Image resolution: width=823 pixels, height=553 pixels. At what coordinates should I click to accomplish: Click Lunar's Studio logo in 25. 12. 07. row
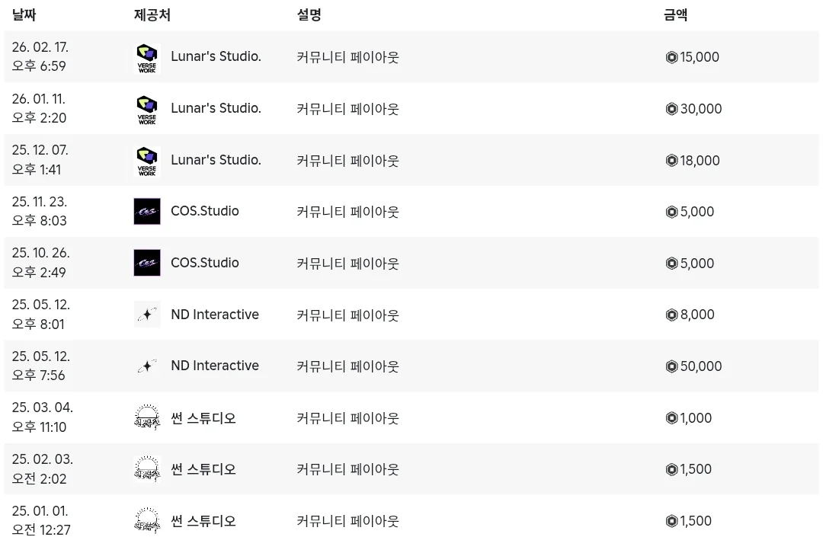(x=147, y=160)
